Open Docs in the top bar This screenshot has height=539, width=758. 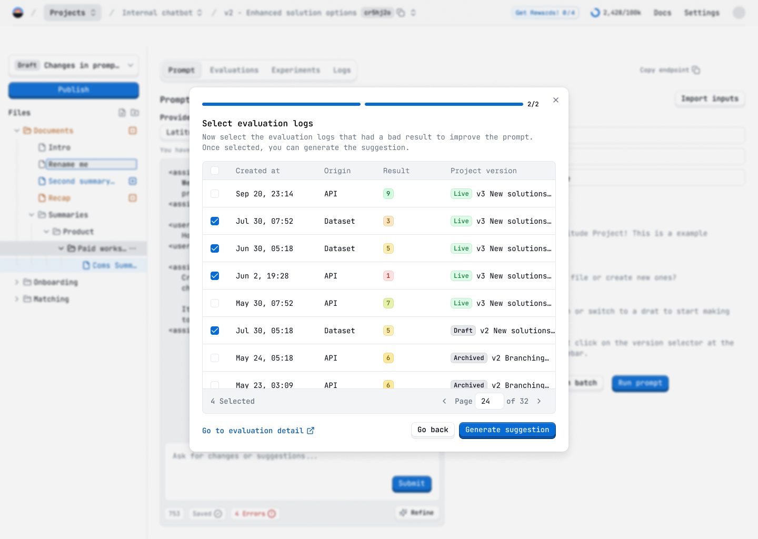pos(662,13)
